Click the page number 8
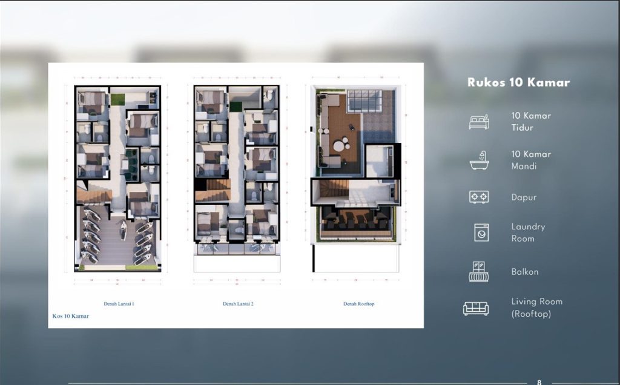The image size is (620, 385). [x=539, y=382]
